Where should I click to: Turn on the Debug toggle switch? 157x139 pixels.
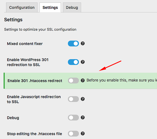(x=74, y=118)
